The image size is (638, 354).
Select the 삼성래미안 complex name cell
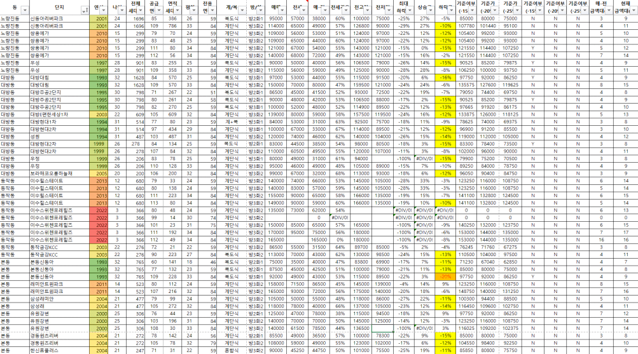60,299
